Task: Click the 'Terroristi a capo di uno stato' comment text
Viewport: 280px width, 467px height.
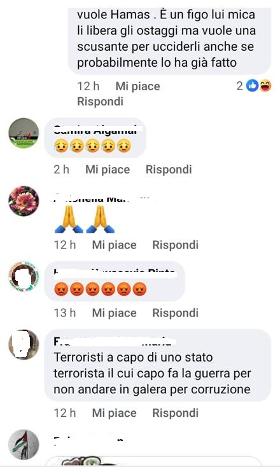Action: tap(152, 373)
